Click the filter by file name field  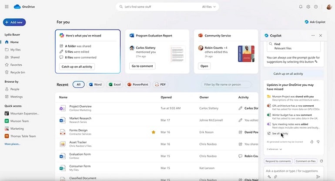click(x=226, y=84)
